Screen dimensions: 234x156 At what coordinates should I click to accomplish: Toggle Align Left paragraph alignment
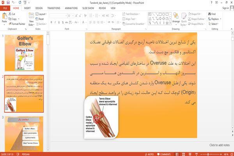(90, 22)
